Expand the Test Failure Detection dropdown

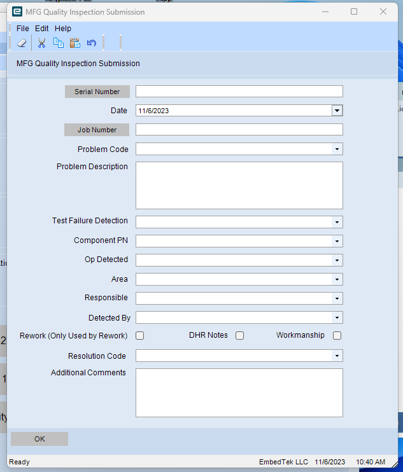pos(337,222)
